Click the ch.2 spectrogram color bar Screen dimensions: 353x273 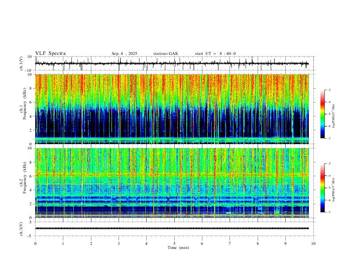tap(322, 188)
